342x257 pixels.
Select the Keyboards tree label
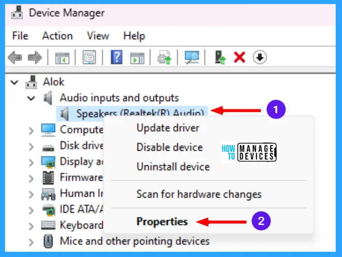tap(81, 225)
